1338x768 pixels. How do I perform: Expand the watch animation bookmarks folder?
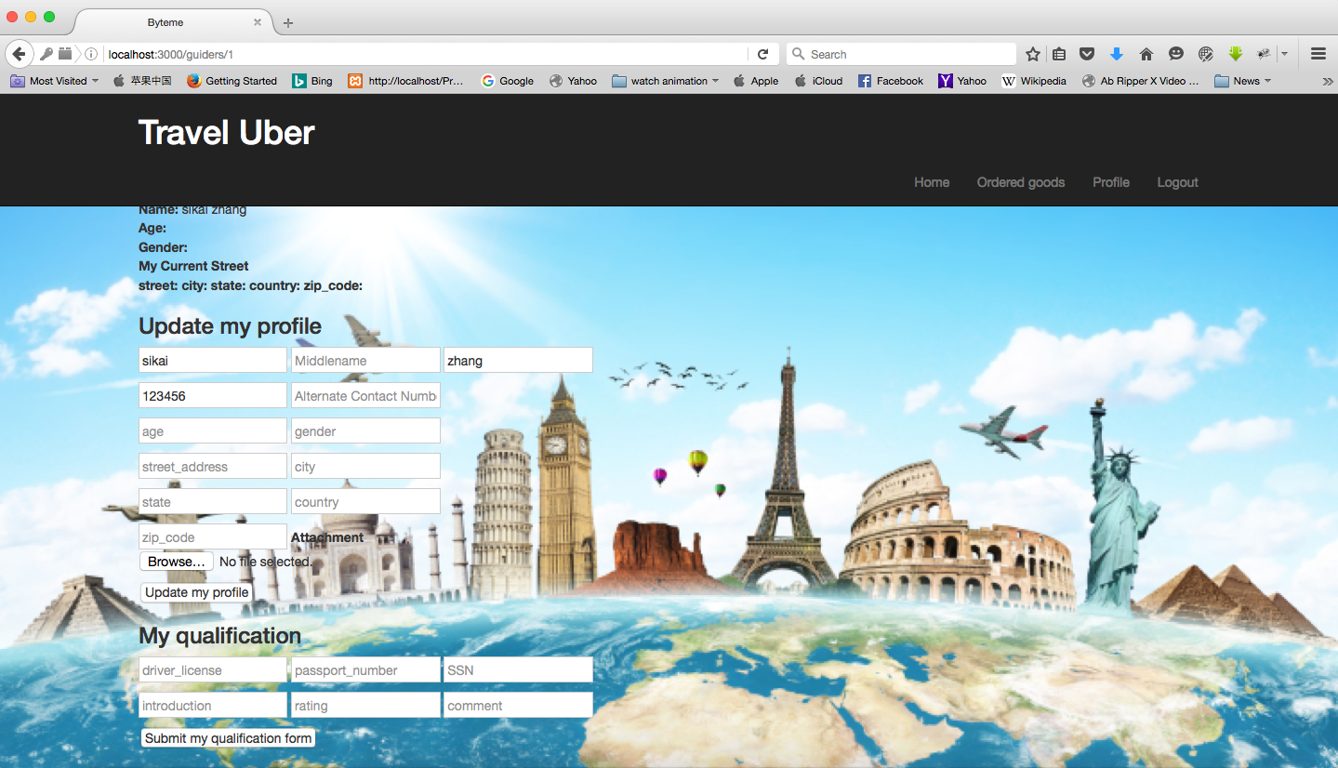[x=666, y=81]
